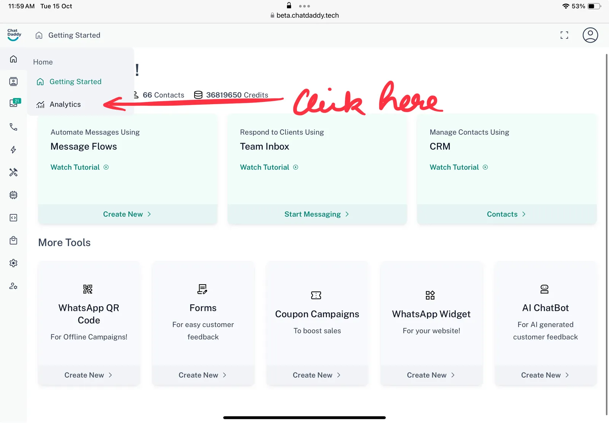The width and height of the screenshot is (609, 423).
Task: Select Getting Started in Home submenu
Action: click(x=75, y=82)
